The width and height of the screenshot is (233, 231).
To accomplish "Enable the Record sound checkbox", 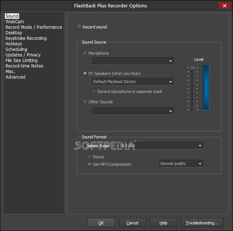I will coord(79,27).
